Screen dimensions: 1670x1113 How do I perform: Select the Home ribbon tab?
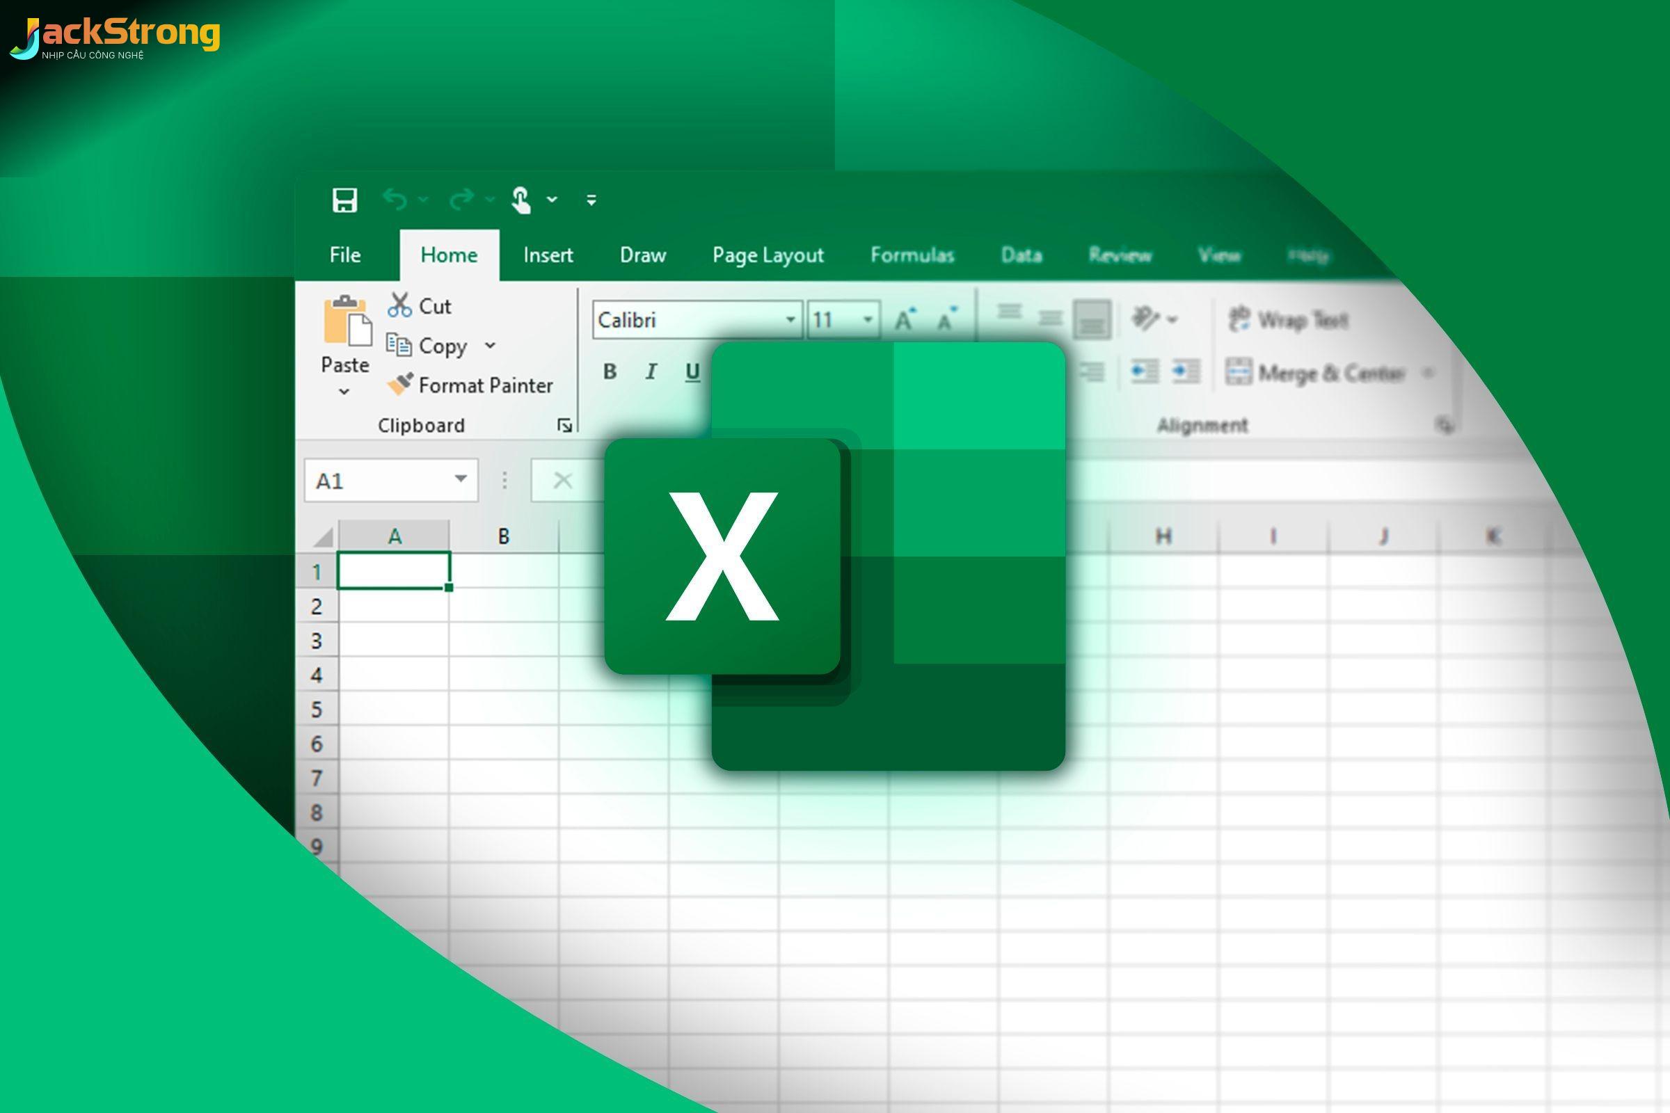[449, 255]
